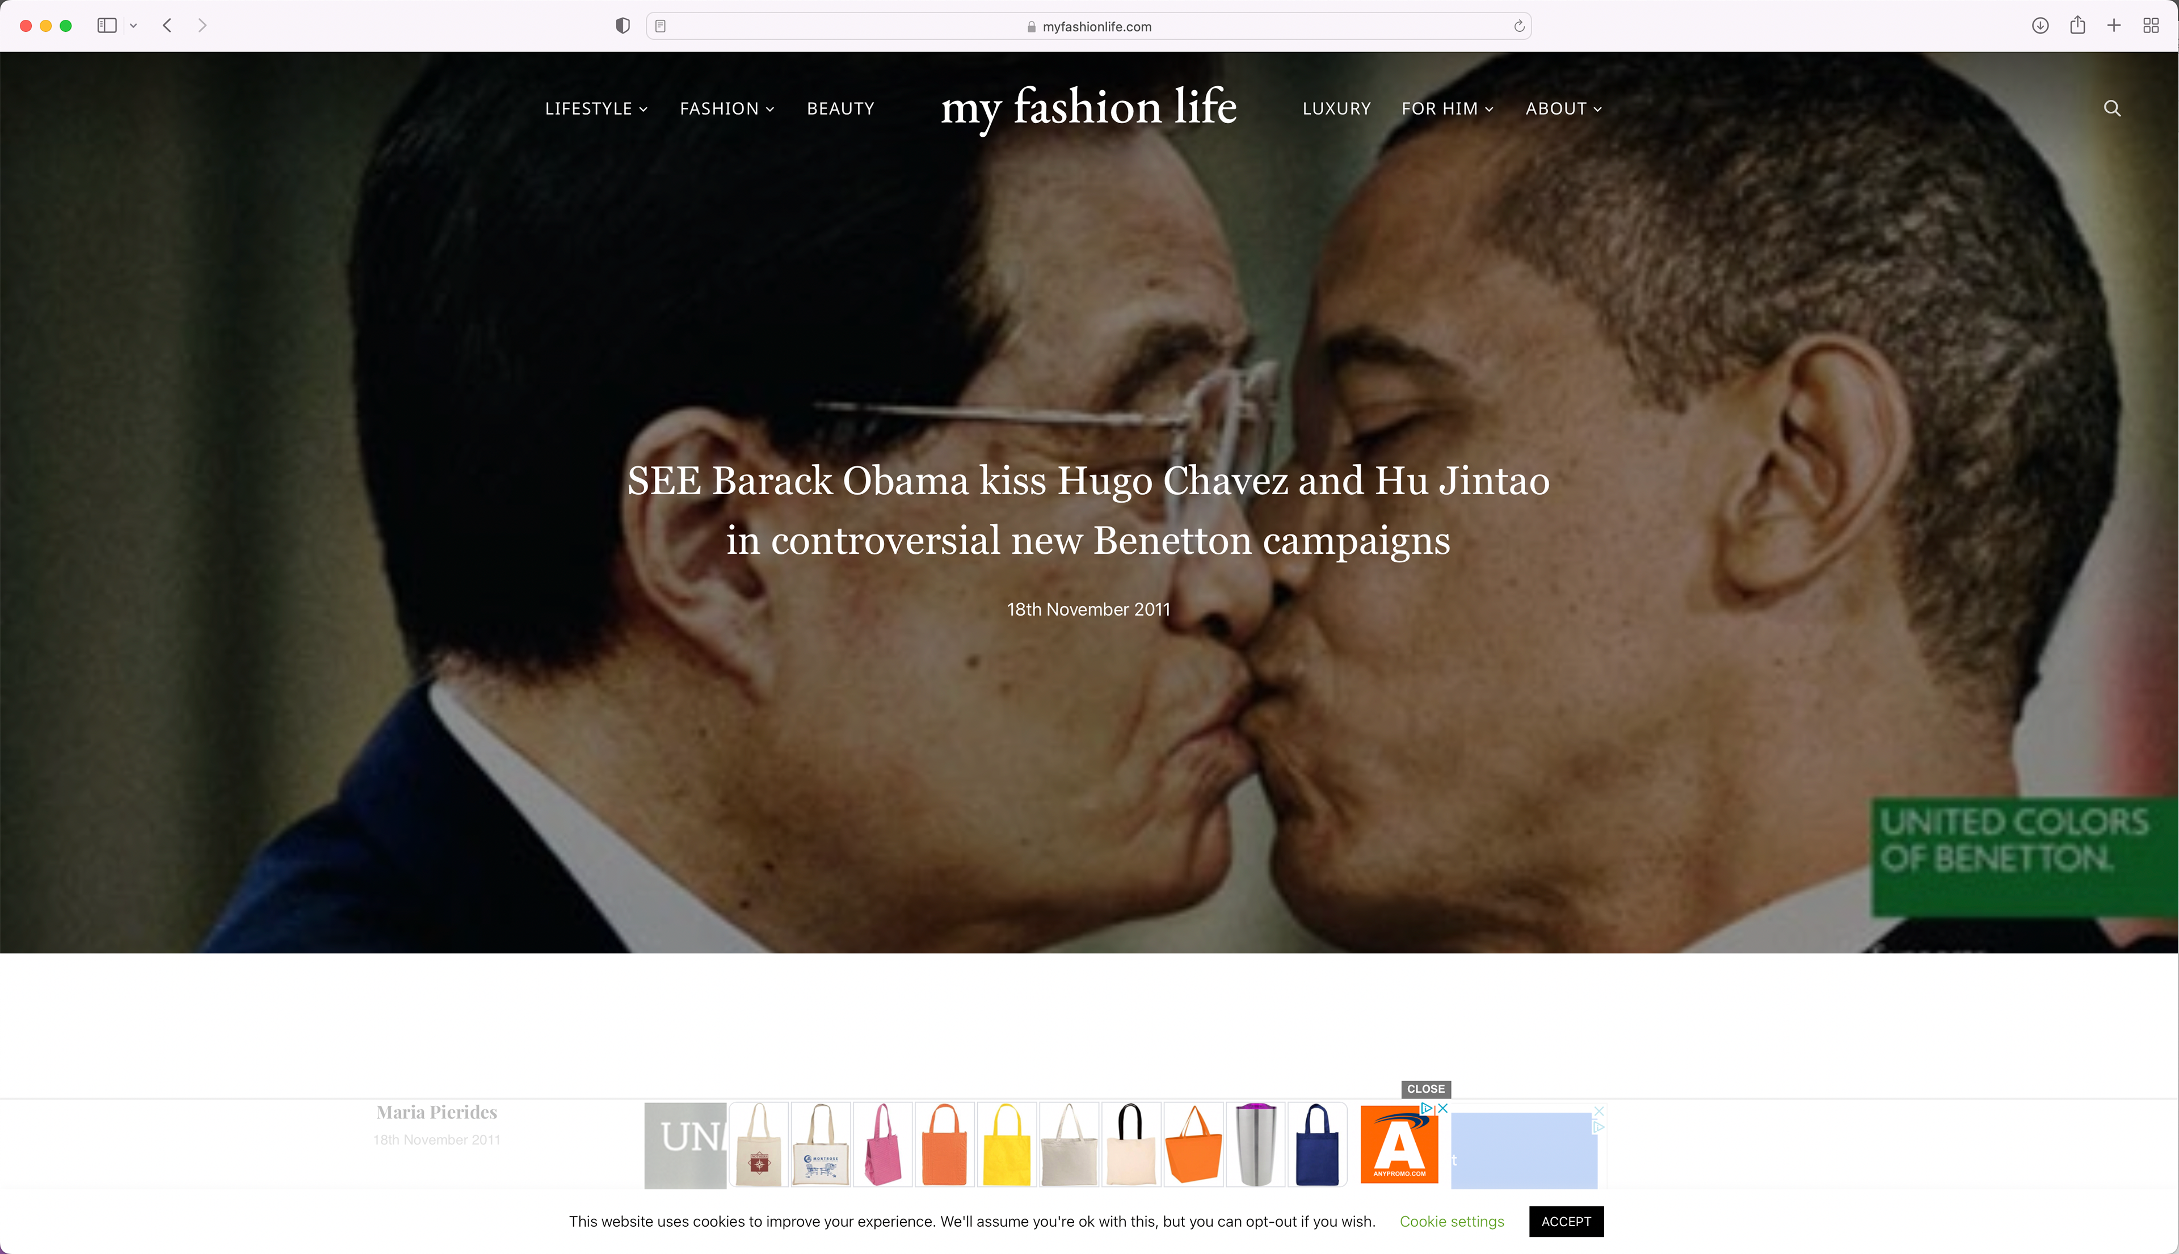Expand the FOR HIM dropdown
2179x1254 pixels.
pyautogui.click(x=1447, y=108)
